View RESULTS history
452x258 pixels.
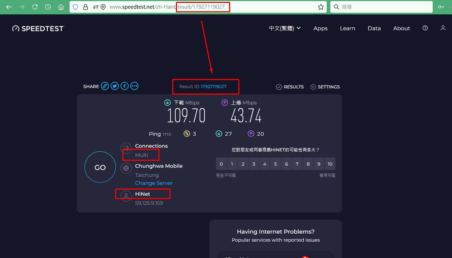tap(290, 87)
